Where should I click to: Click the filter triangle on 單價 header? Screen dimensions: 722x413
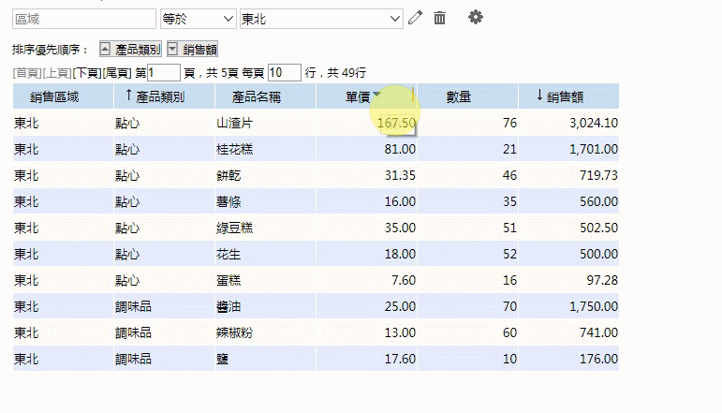tap(376, 96)
